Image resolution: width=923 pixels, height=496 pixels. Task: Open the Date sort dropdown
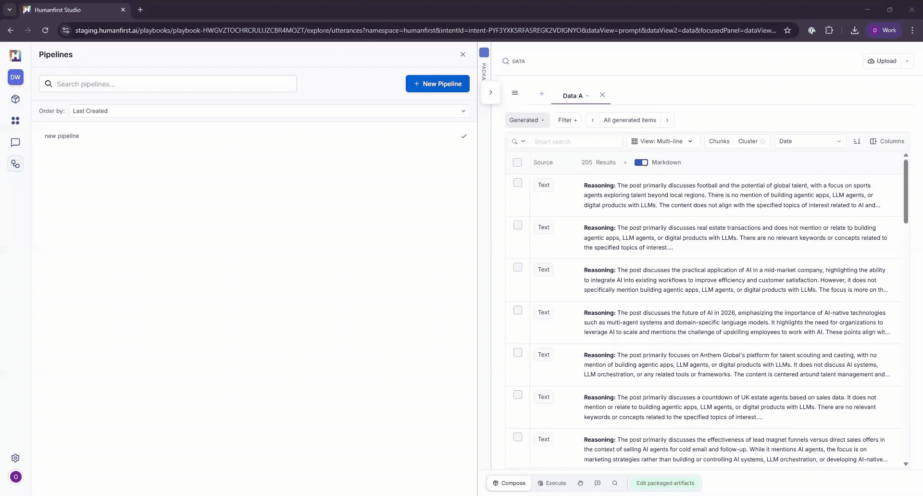point(810,141)
